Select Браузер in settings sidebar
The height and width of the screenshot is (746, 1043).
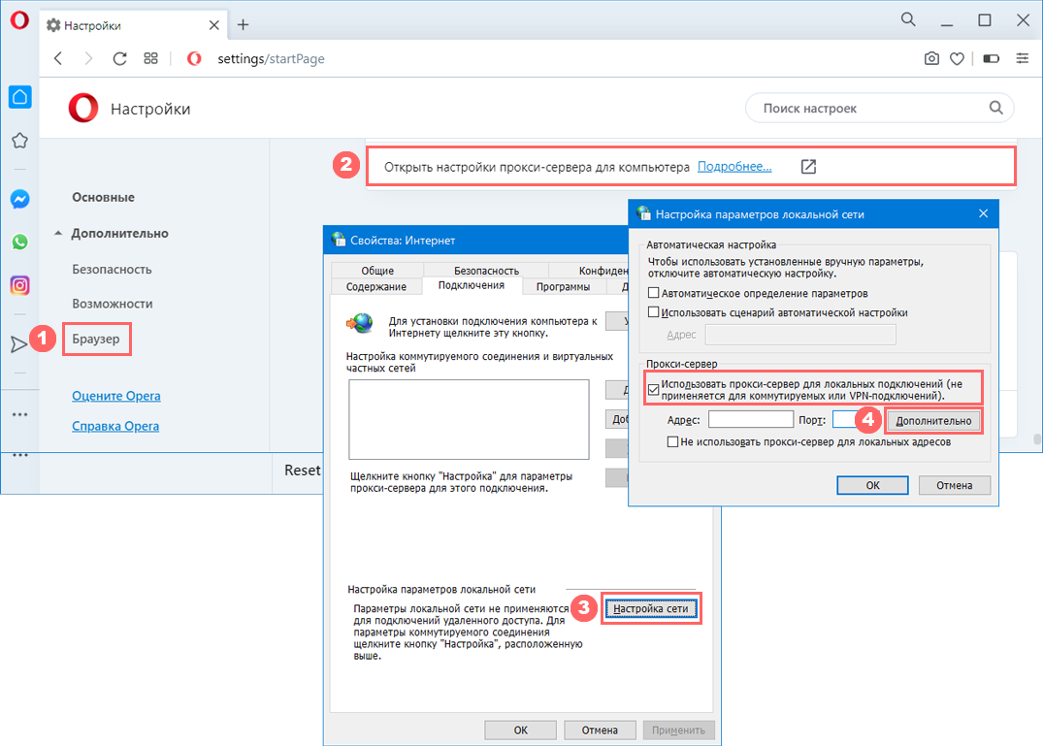tap(97, 341)
